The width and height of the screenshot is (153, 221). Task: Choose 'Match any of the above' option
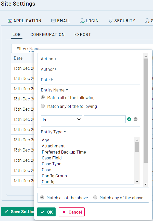(x=95, y=197)
